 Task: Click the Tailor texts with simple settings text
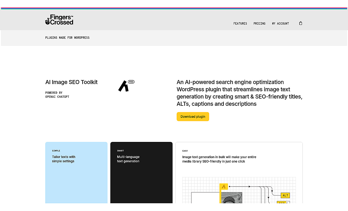[64, 159]
